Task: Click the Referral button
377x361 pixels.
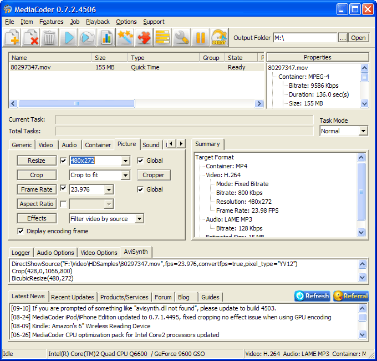Action: point(351,296)
